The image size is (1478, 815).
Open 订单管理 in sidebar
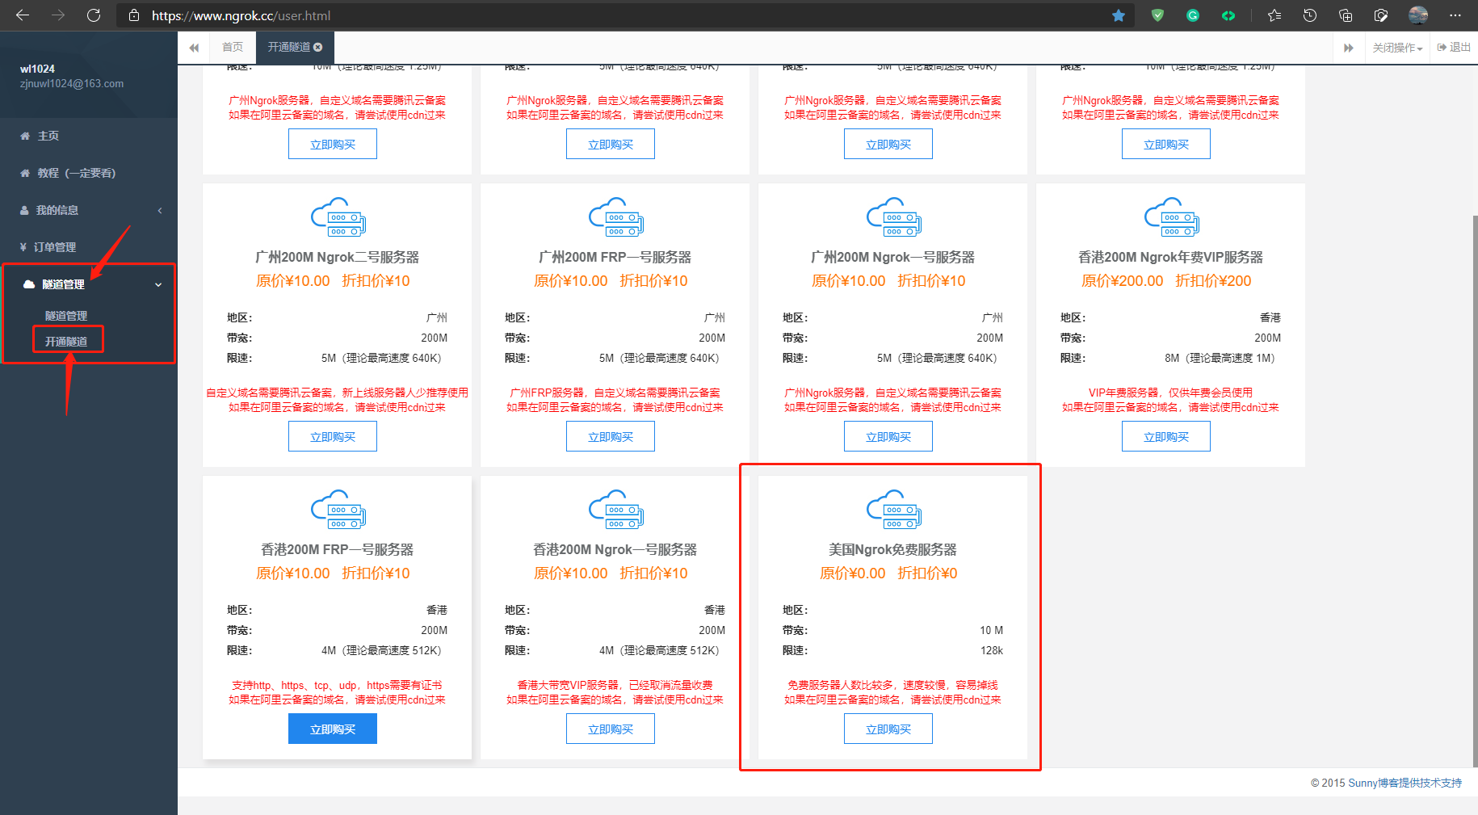pos(89,247)
